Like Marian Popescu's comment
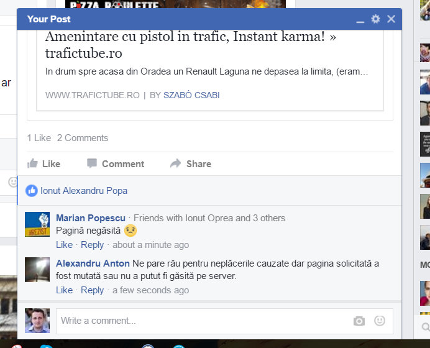Screen dimensions: 430x348 65,245
